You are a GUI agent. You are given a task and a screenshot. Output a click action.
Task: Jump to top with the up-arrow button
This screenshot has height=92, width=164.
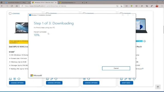point(158,87)
